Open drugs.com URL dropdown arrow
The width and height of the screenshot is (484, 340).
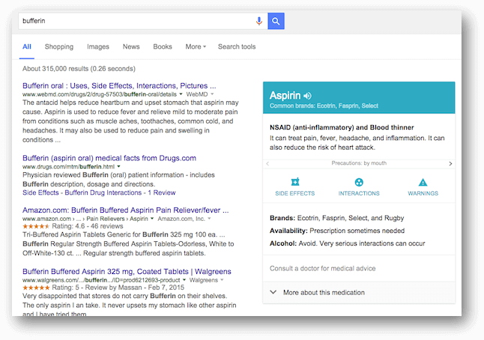[118, 166]
